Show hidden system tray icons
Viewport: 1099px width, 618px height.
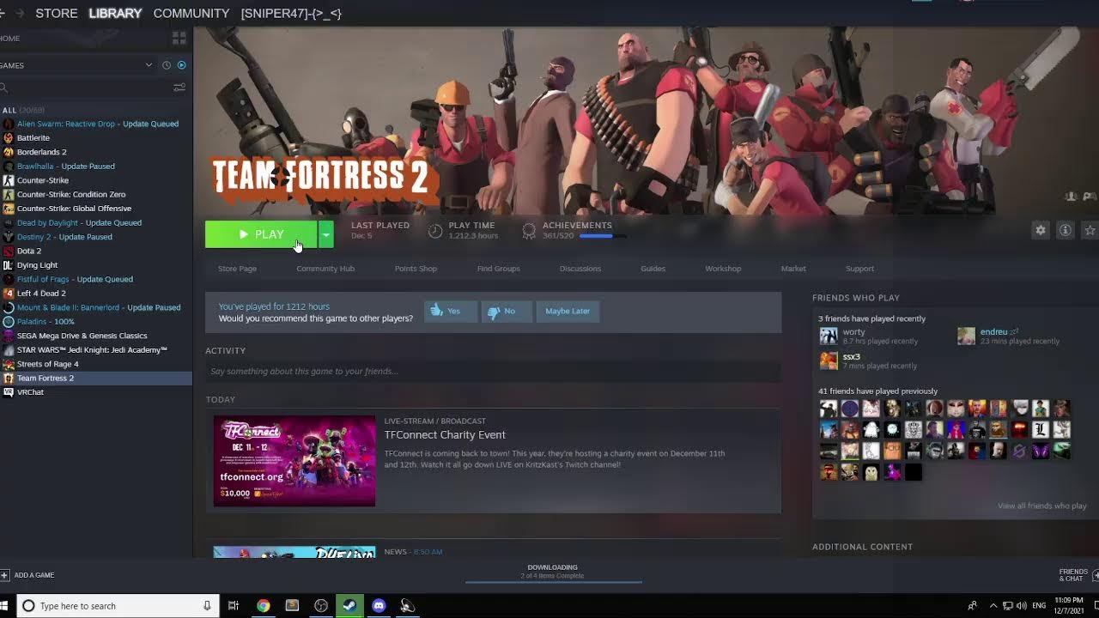coord(993,606)
